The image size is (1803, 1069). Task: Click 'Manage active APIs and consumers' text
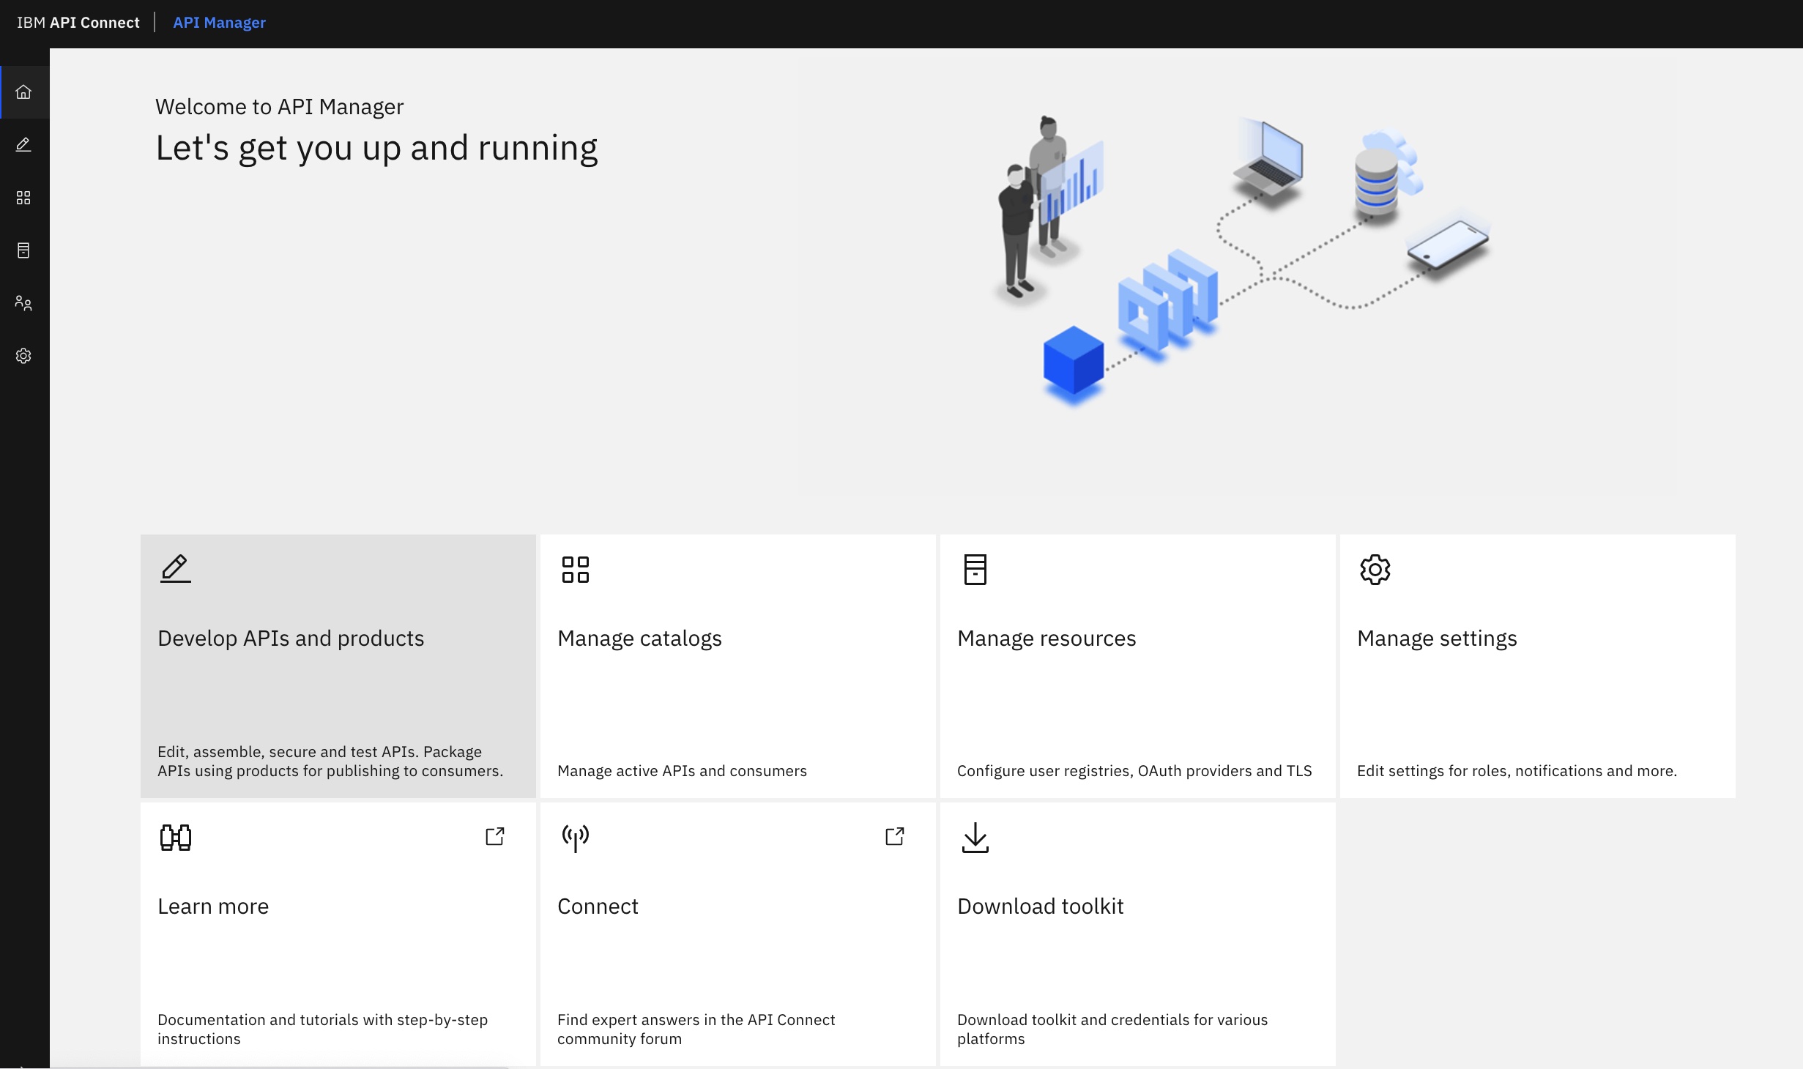[x=682, y=771]
